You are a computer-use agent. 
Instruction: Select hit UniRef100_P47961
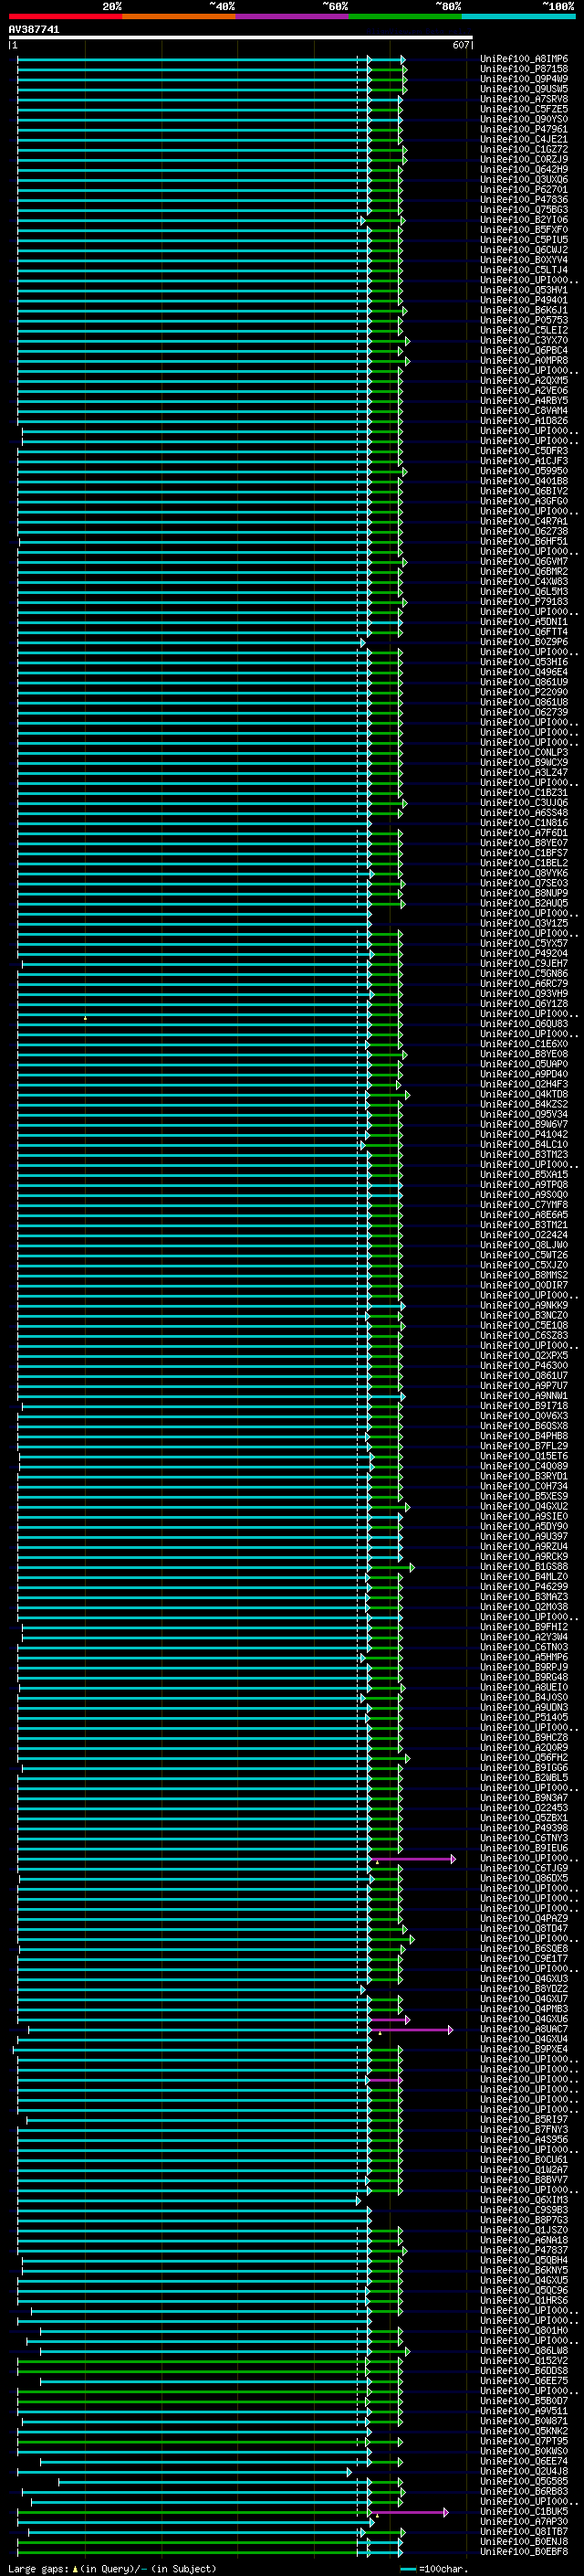(523, 129)
